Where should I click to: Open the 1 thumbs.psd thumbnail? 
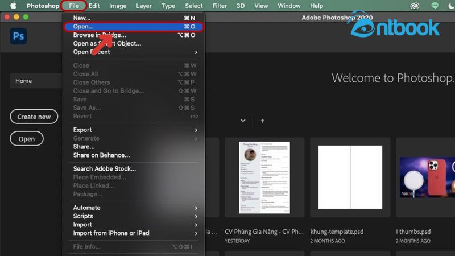425,177
